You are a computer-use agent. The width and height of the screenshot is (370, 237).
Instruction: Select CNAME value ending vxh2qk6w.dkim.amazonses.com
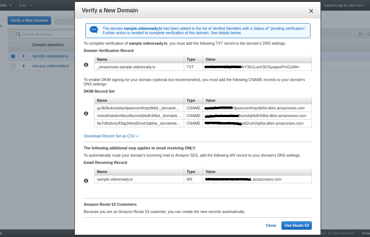[x=257, y=123]
